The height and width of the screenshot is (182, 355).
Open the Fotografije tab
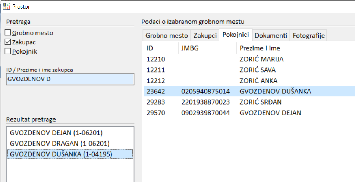(x=309, y=36)
